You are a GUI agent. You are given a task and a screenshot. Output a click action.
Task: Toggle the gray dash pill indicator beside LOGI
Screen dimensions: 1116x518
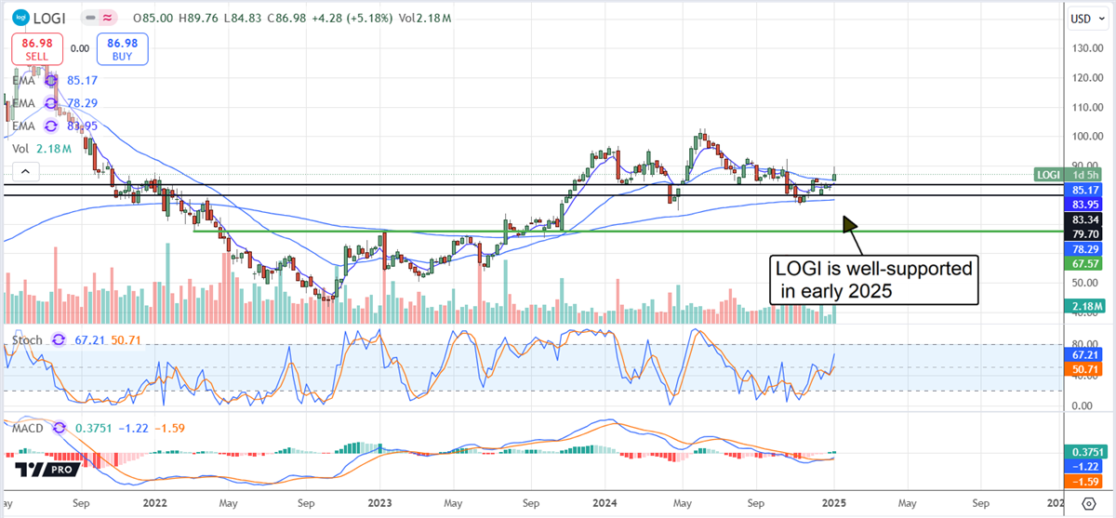88,18
